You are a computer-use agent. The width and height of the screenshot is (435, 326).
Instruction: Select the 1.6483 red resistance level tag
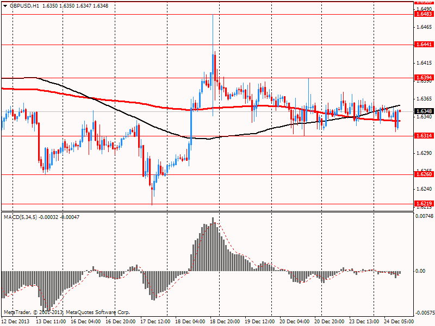click(424, 14)
